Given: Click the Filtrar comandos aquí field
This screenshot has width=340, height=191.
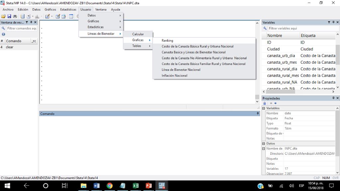Looking at the screenshot, I should pyautogui.click(x=22, y=29).
